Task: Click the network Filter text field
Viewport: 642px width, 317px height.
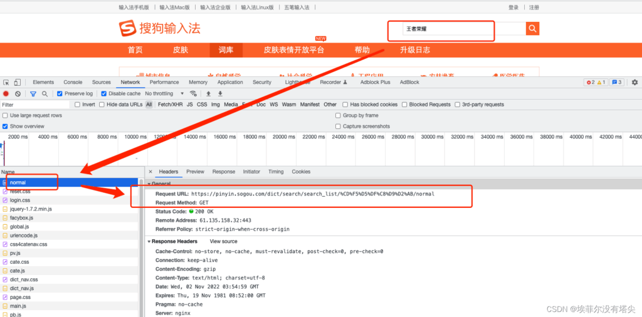Action: coord(34,105)
